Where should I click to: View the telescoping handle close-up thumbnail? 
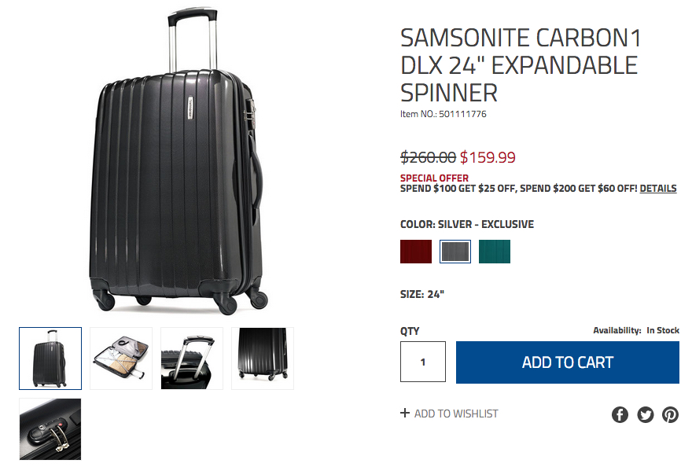click(192, 359)
